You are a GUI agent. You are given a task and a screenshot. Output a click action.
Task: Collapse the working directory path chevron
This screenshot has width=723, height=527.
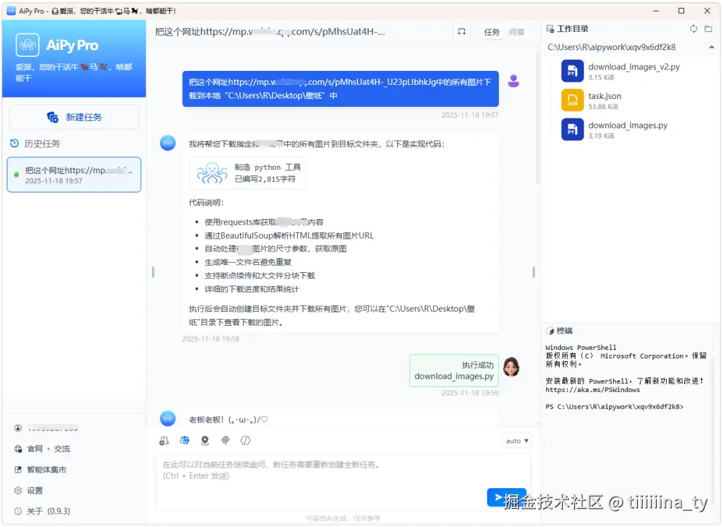[712, 47]
